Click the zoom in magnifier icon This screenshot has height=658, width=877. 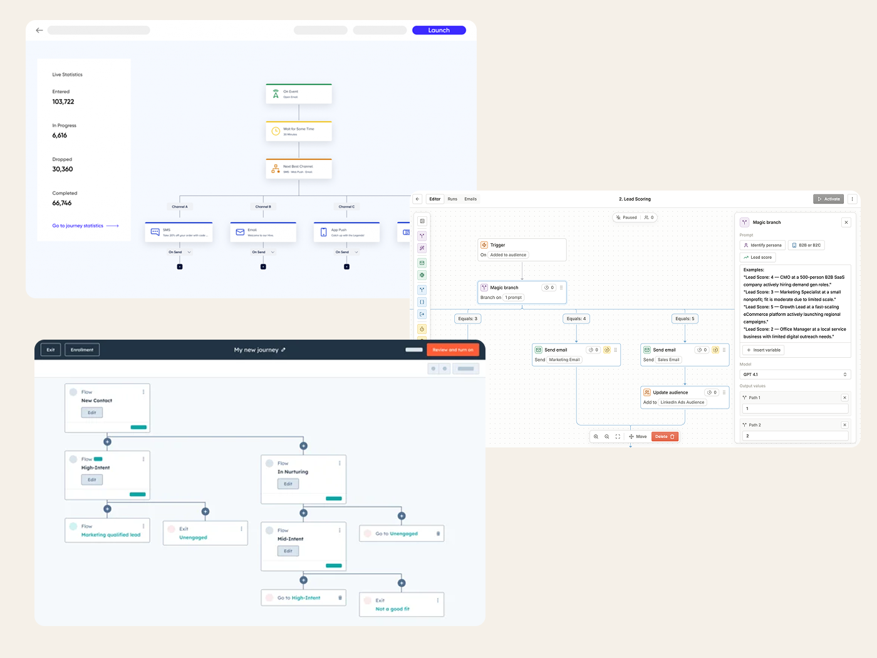596,437
